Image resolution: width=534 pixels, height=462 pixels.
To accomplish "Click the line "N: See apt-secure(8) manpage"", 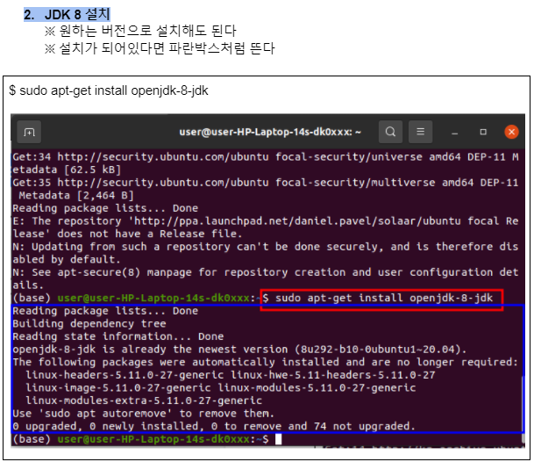I will click(266, 272).
